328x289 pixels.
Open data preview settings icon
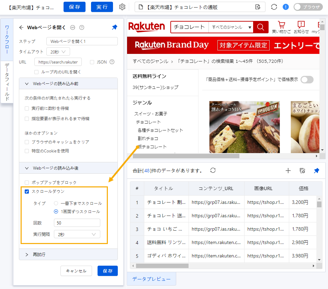tap(302, 171)
